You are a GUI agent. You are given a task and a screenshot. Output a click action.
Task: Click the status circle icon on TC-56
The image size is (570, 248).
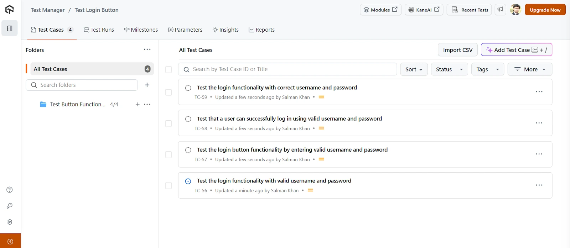(x=188, y=181)
